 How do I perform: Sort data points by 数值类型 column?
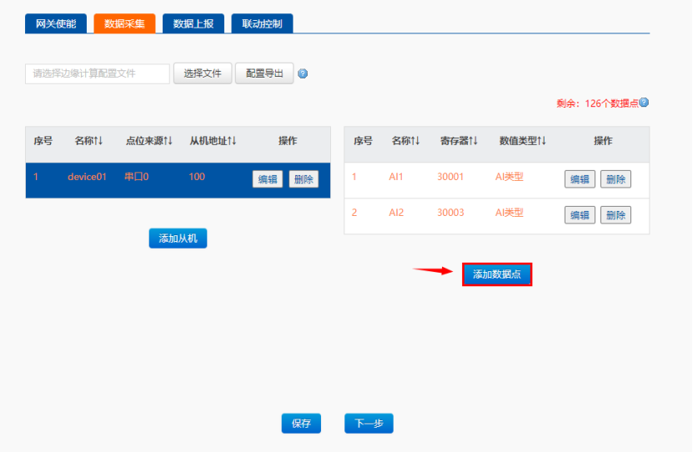coord(522,141)
